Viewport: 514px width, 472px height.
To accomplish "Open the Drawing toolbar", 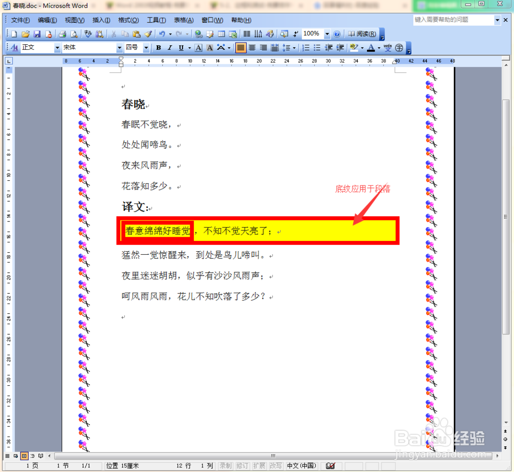I will [270, 34].
